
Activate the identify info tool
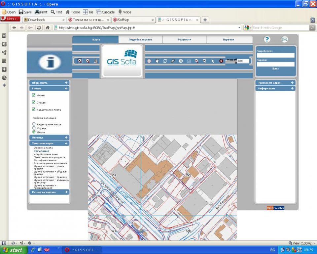[181, 61]
